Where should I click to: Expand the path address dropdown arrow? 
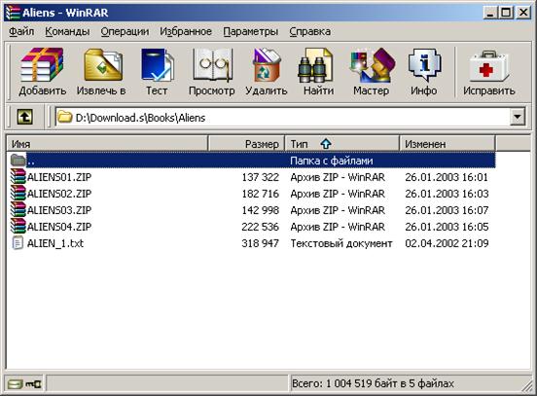click(x=518, y=117)
